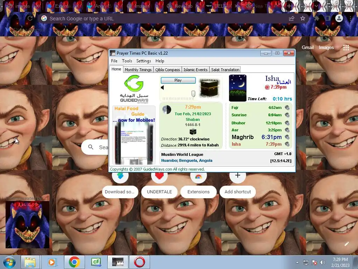Click the Google search box magnifier
This screenshot has height=269, width=358.
coord(91,147)
